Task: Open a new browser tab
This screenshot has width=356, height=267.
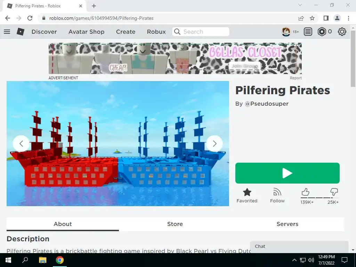Action: pos(94,6)
